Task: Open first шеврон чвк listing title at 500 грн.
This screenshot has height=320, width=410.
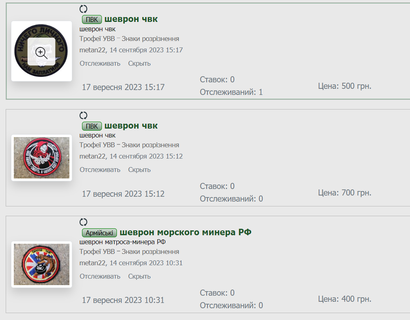Action: point(131,19)
